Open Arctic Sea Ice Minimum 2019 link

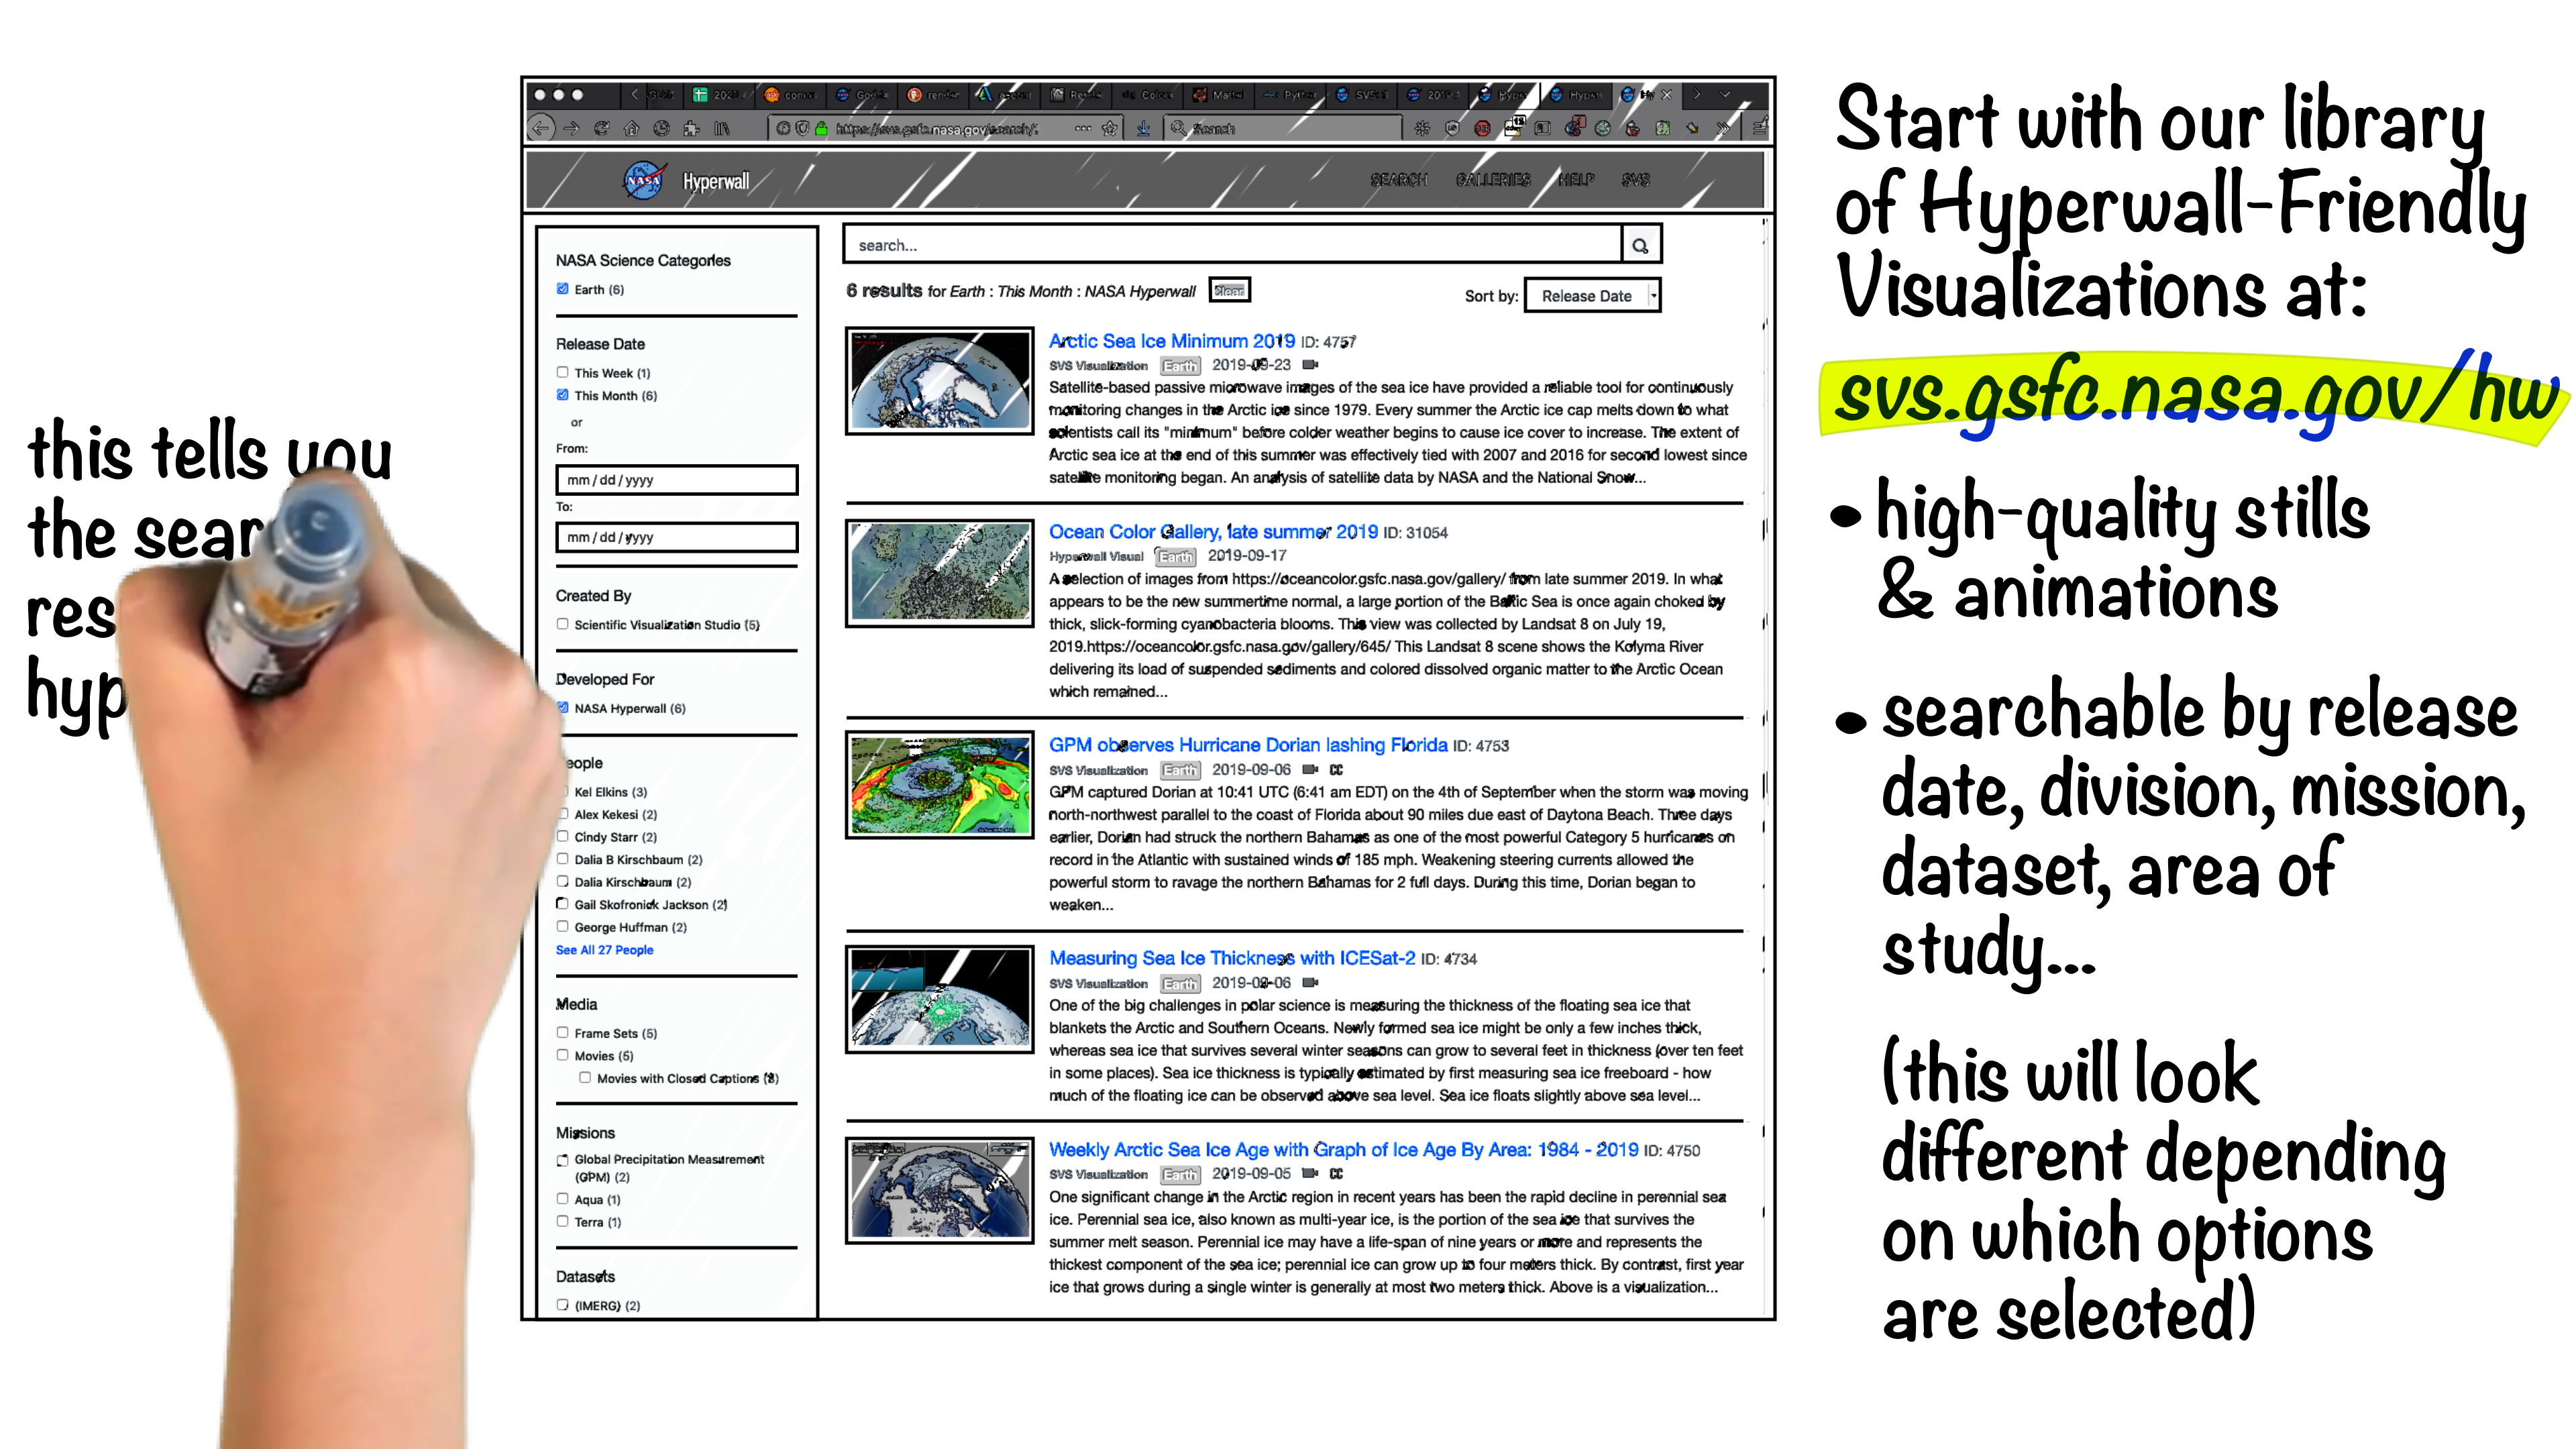(x=1171, y=341)
